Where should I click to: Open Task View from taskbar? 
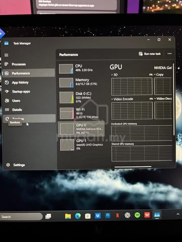click(48, 216)
